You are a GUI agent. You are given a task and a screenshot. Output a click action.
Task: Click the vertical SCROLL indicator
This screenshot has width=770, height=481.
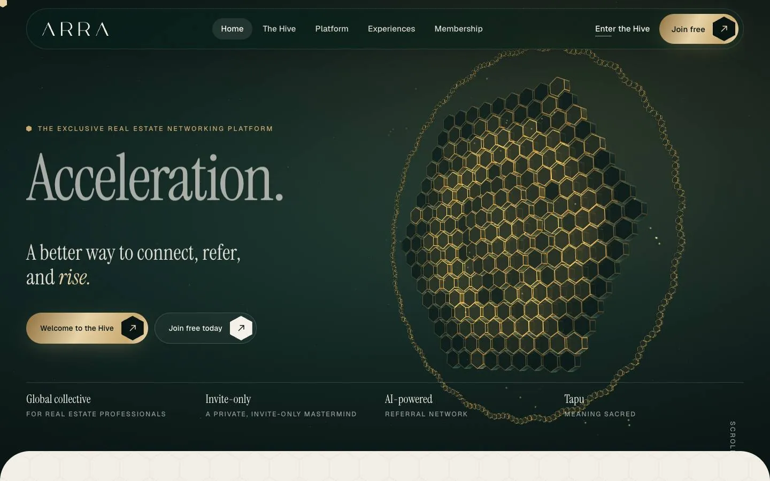point(733,436)
